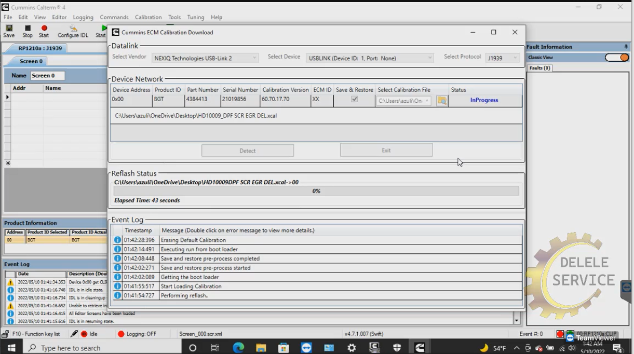Open the Select Vendor dropdown
The width and height of the screenshot is (634, 354).
206,58
